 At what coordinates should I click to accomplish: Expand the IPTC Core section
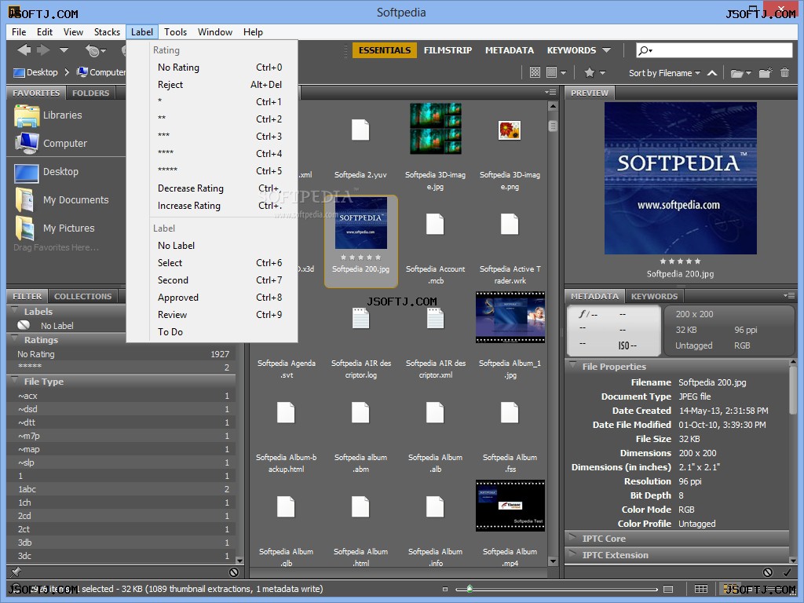(572, 538)
